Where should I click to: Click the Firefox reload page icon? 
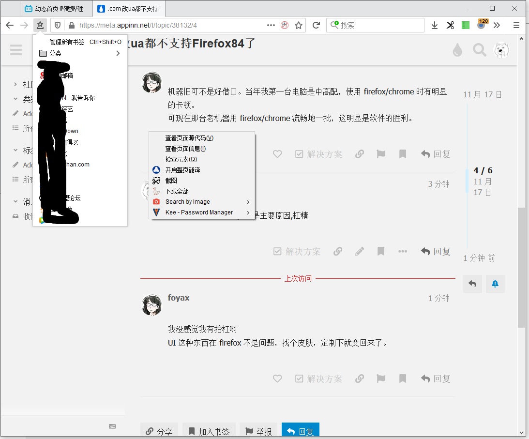tap(316, 25)
